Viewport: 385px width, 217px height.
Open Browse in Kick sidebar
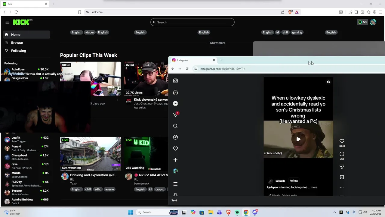[x=26, y=43]
